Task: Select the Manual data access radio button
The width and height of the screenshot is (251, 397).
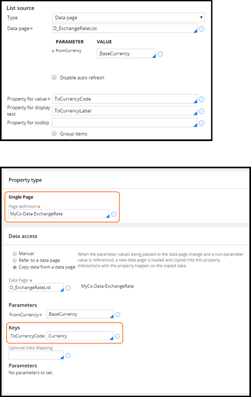Action: coord(14,254)
